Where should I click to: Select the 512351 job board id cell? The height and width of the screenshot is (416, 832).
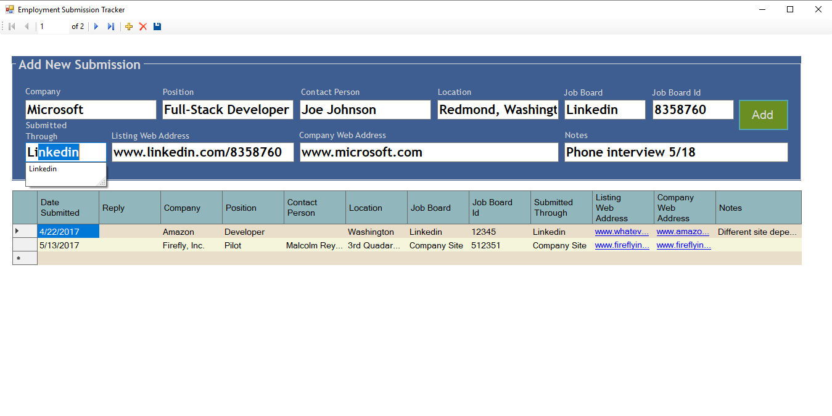pyautogui.click(x=500, y=245)
